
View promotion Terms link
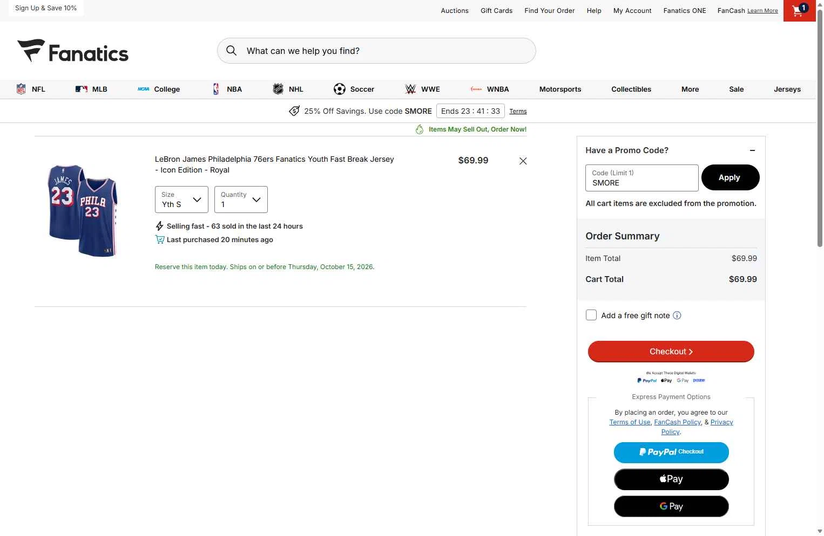pyautogui.click(x=518, y=111)
